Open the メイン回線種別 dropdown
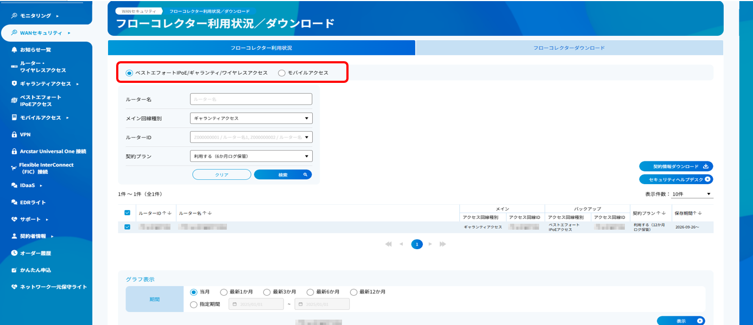Viewport: 753px width, 325px height. click(x=251, y=118)
